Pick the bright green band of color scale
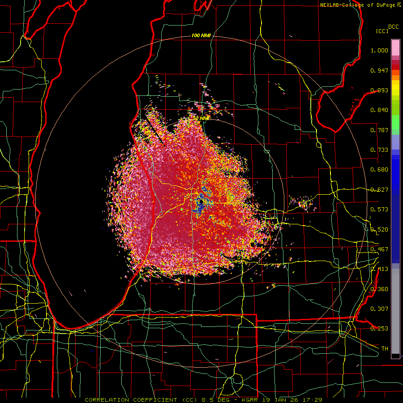Screen dimensions: 403x403 point(395,122)
